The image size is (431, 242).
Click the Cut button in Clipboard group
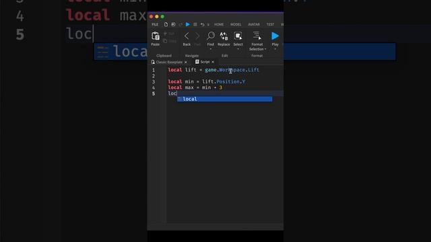[x=170, y=34]
